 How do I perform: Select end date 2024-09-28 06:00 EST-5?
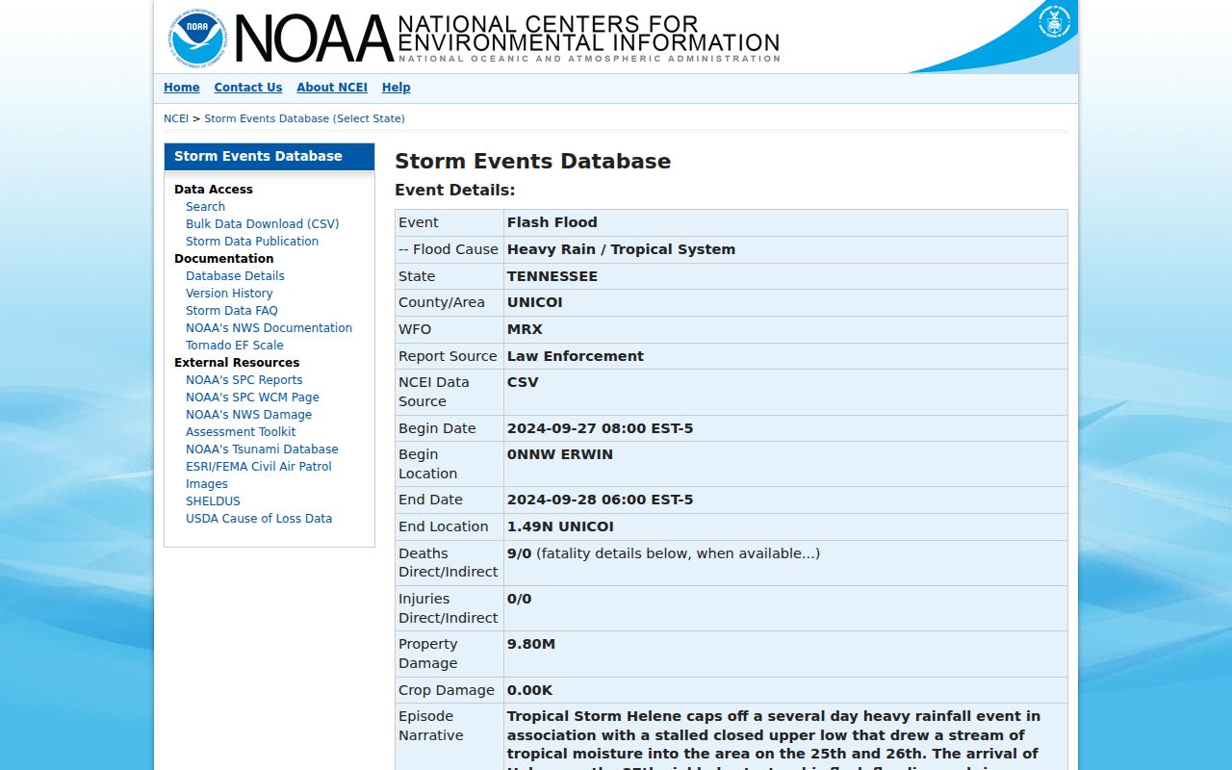coord(600,500)
